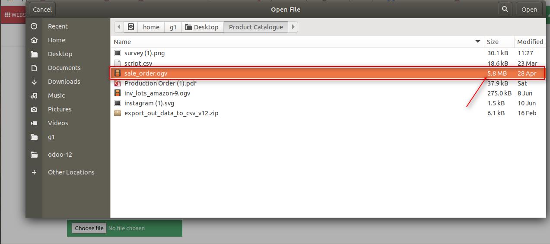
Task: Click the Choose file button
Action: [x=89, y=228]
